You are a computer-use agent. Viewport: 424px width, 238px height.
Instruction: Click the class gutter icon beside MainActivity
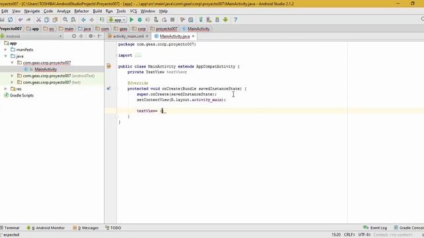tap(109, 66)
